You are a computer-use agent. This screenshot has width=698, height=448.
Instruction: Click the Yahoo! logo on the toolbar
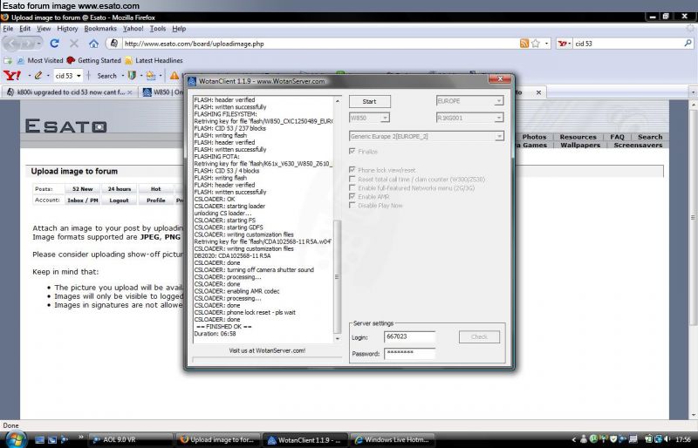pos(12,76)
